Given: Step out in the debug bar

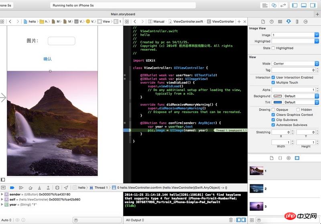Looking at the screenshot, I should click(48, 188).
